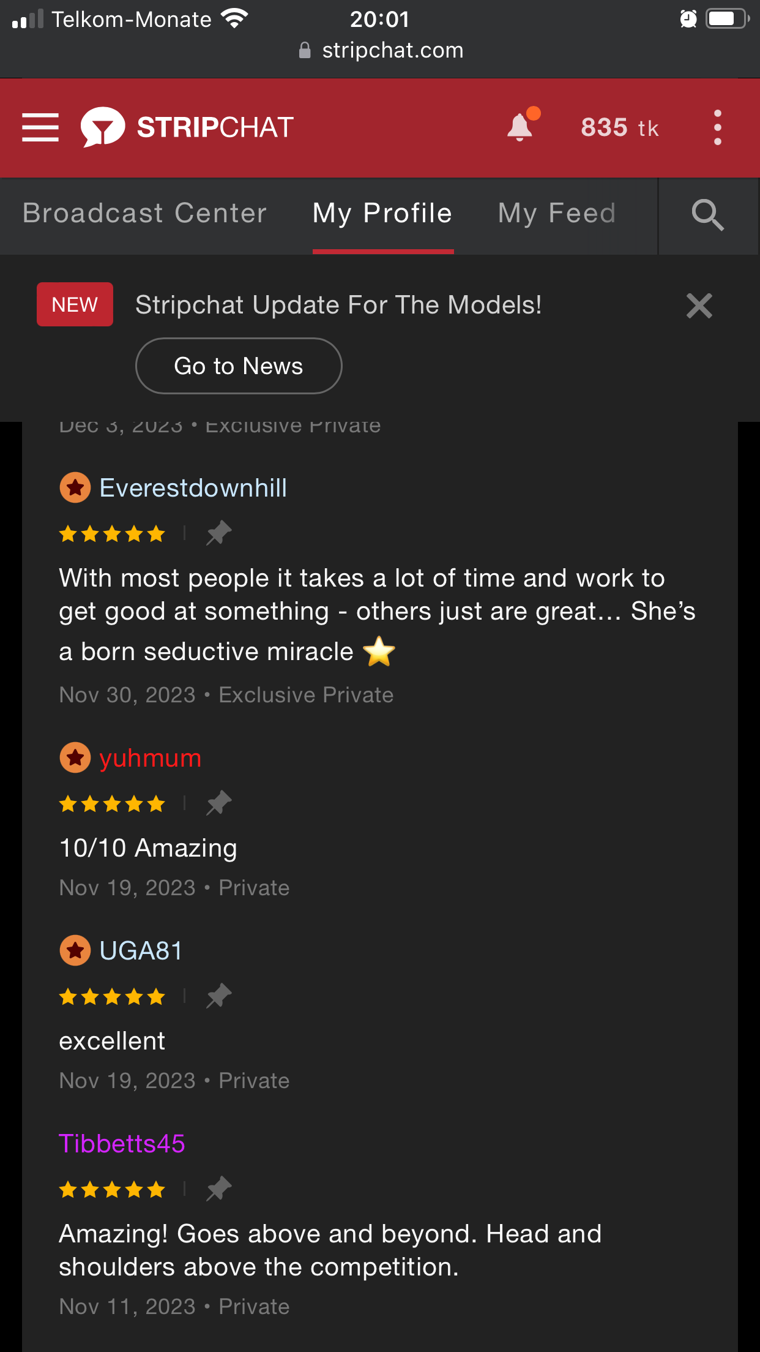This screenshot has height=1352, width=760.
Task: Open Tibbetts45's user profile link
Action: pos(122,1144)
